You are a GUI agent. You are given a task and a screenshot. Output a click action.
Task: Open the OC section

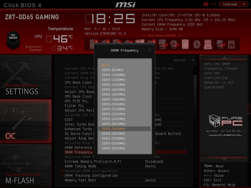click(x=26, y=121)
